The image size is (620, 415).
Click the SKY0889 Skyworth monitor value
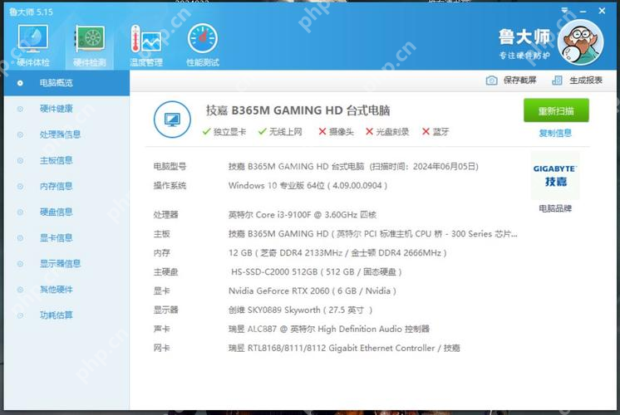[301, 310]
